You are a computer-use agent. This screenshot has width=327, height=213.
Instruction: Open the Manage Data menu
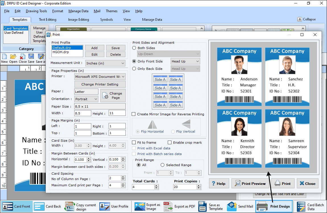coord(78,11)
